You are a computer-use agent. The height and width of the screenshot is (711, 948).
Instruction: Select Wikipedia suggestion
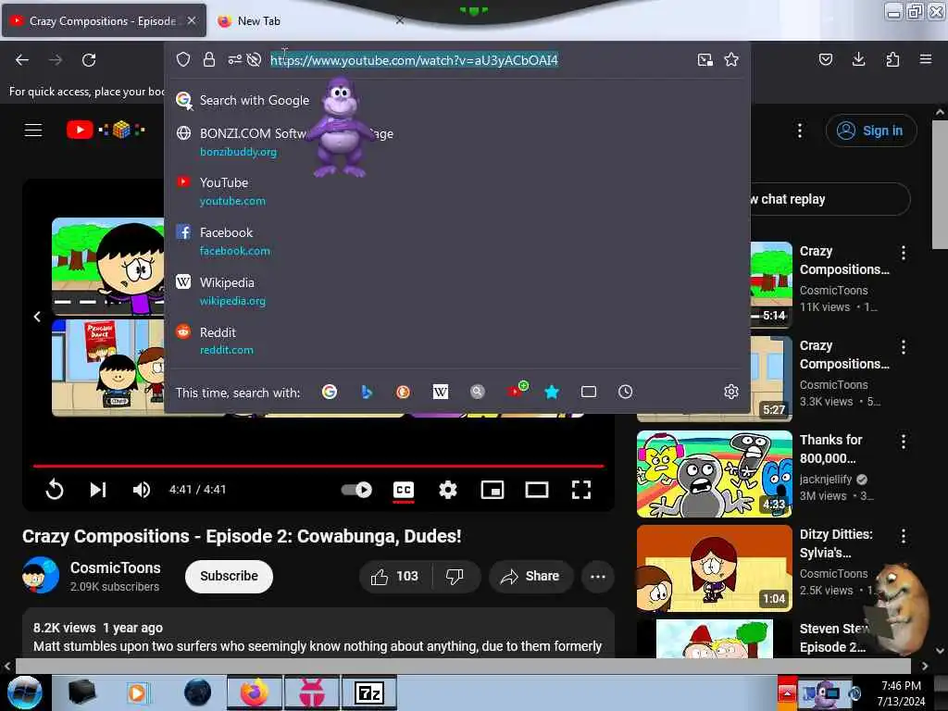coord(457,292)
